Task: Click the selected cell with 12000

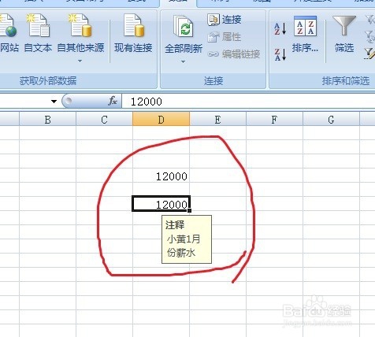Action: pos(161,204)
